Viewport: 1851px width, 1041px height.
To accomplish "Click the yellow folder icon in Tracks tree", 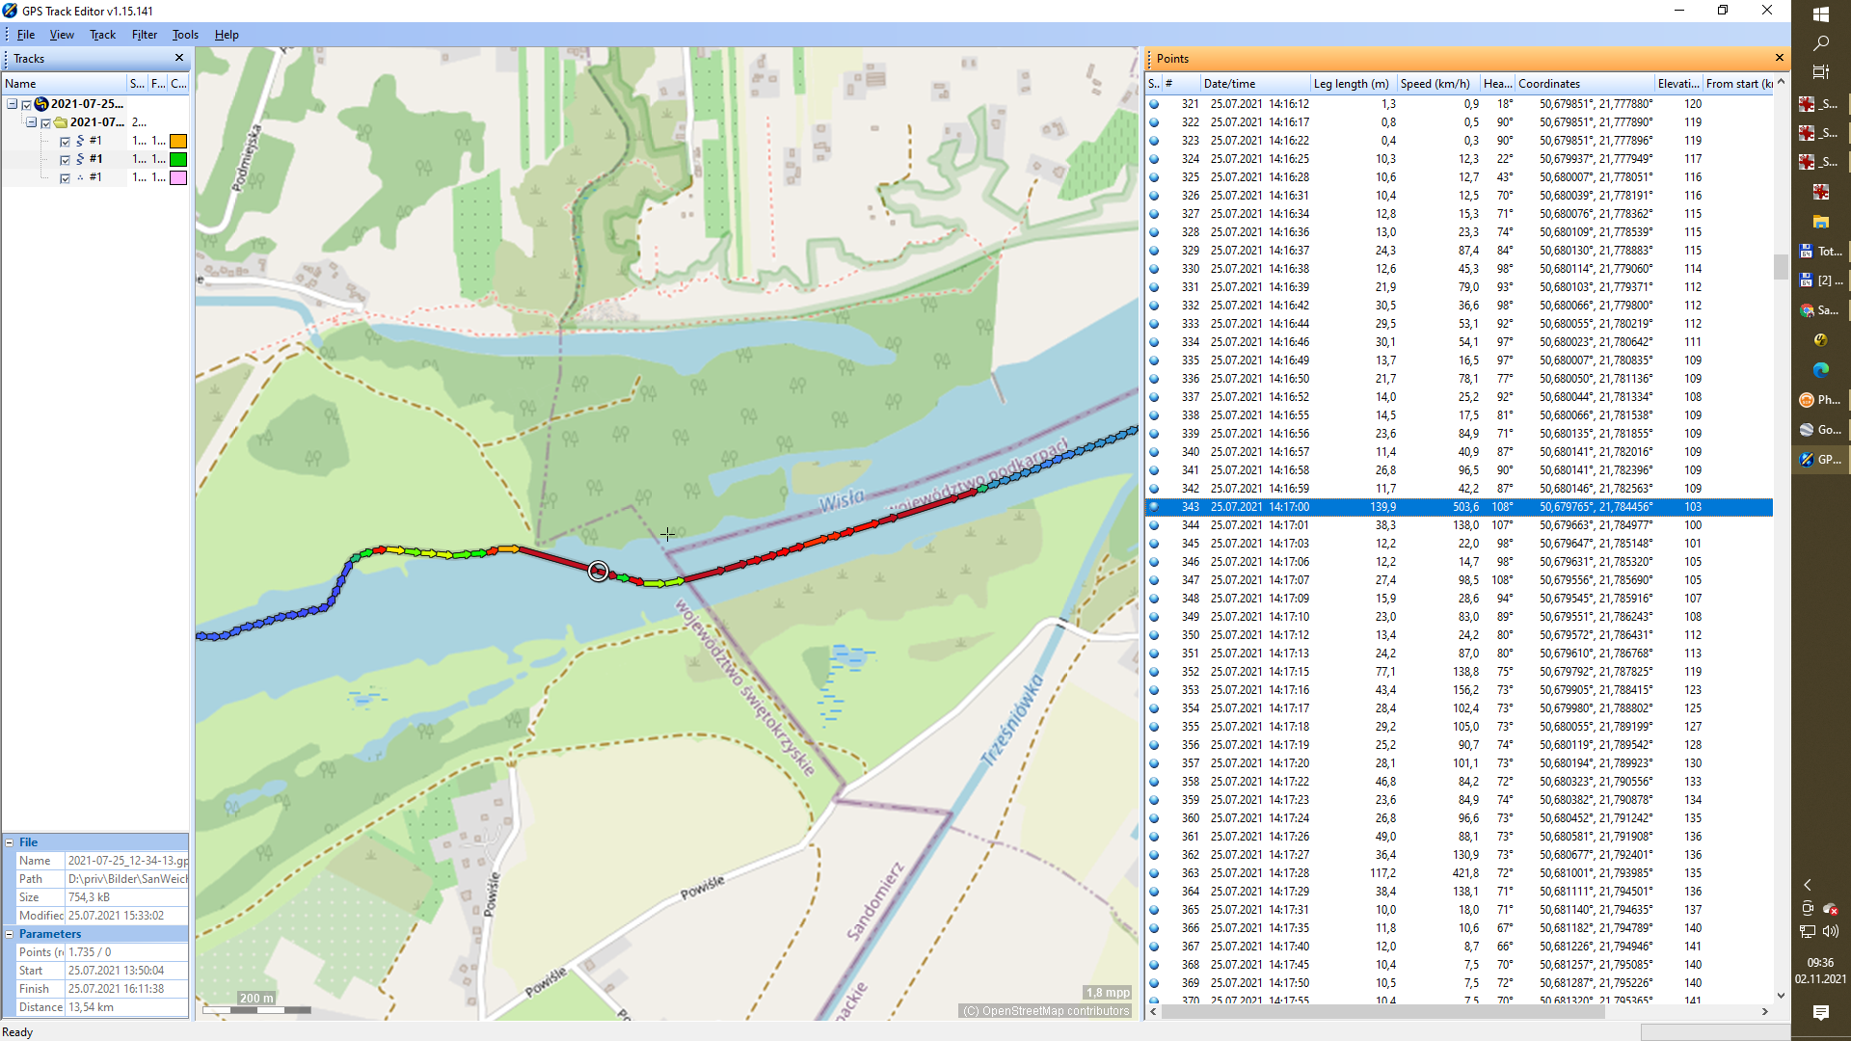I will pos(61,122).
